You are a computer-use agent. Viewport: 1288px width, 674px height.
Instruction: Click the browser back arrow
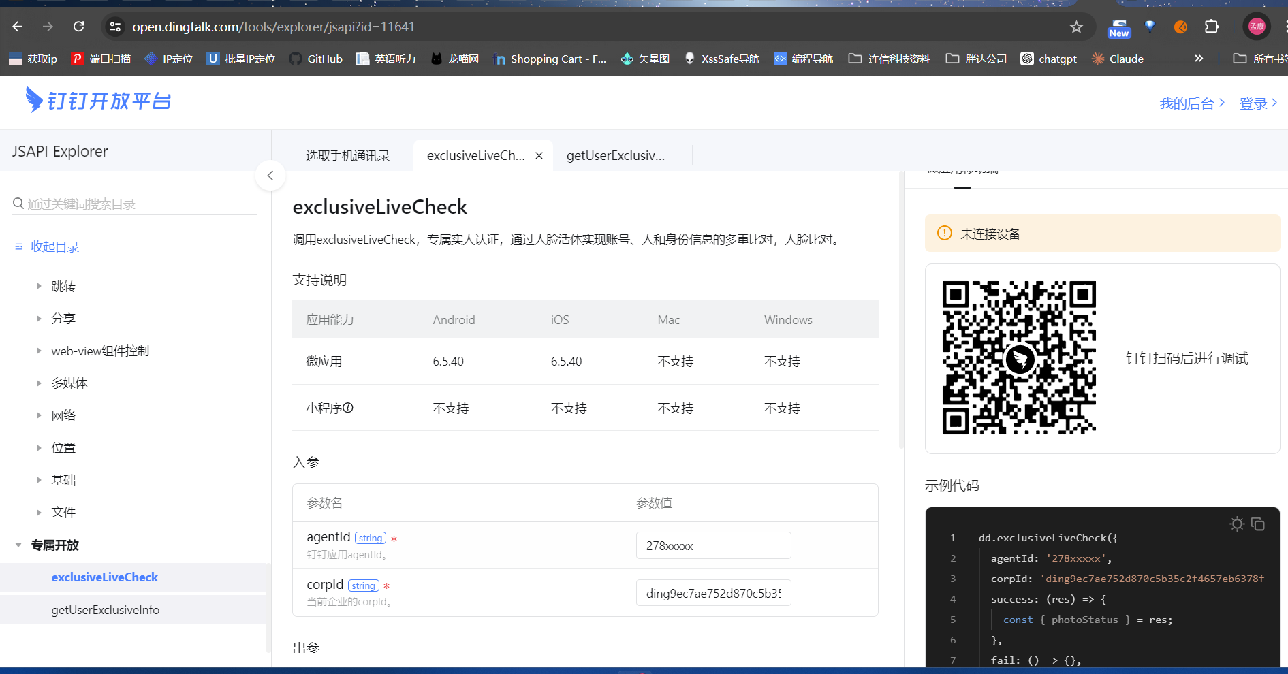[x=18, y=27]
